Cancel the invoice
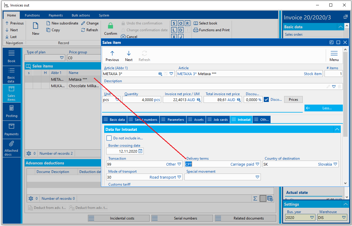 [129, 37]
